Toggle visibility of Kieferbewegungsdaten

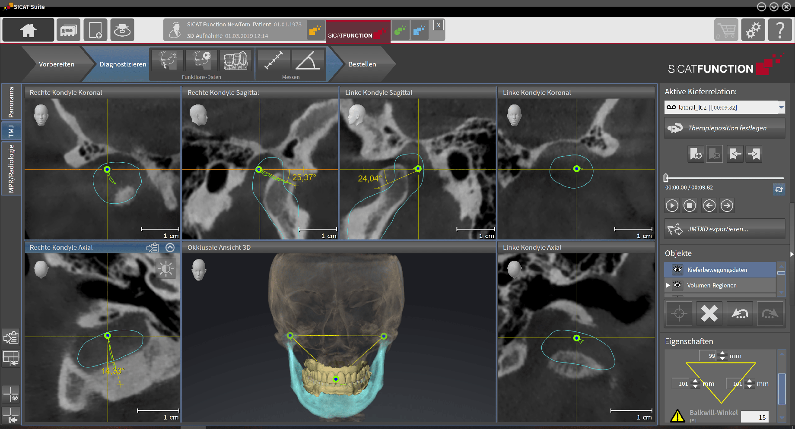click(x=677, y=270)
